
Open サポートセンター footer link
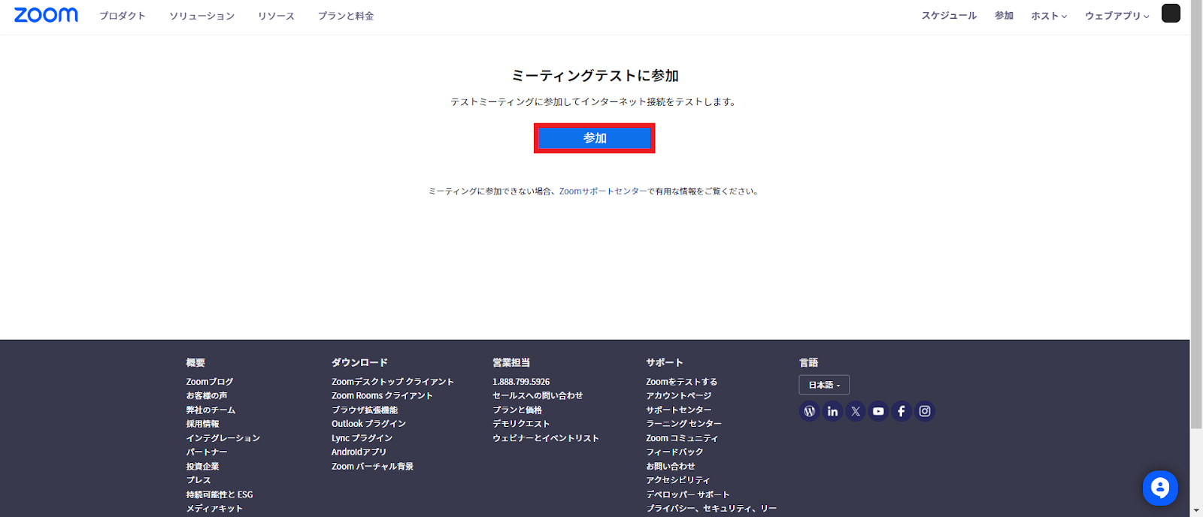(x=678, y=410)
